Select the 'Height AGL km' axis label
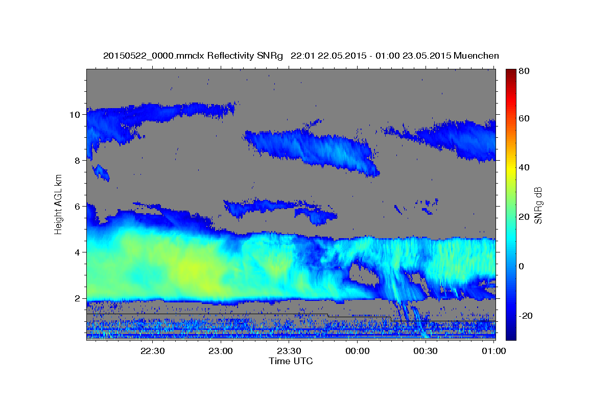 [58, 205]
